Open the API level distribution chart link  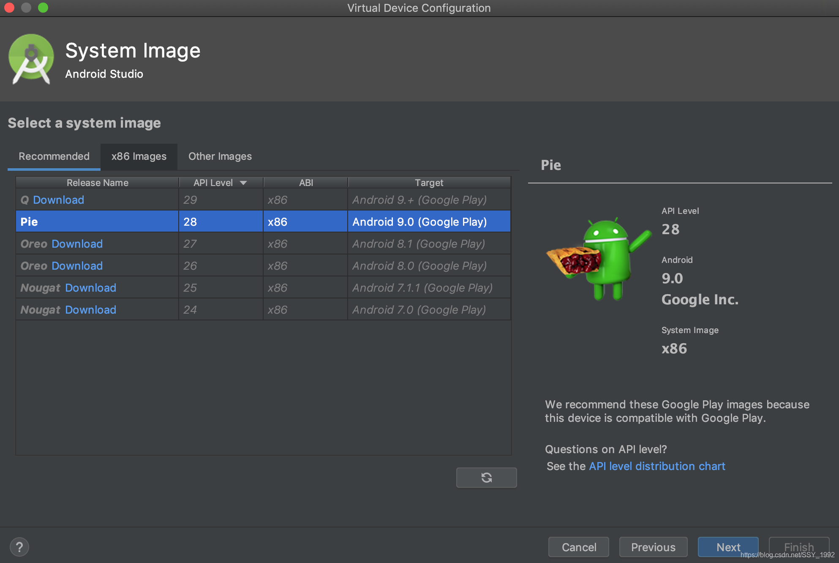[657, 466]
